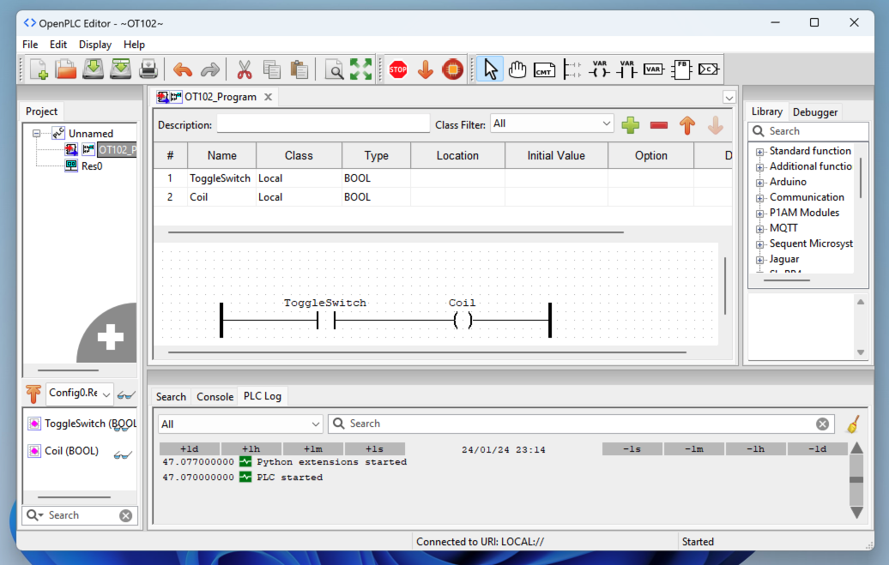
Task: Transfer program with orange down arrow
Action: [426, 69]
